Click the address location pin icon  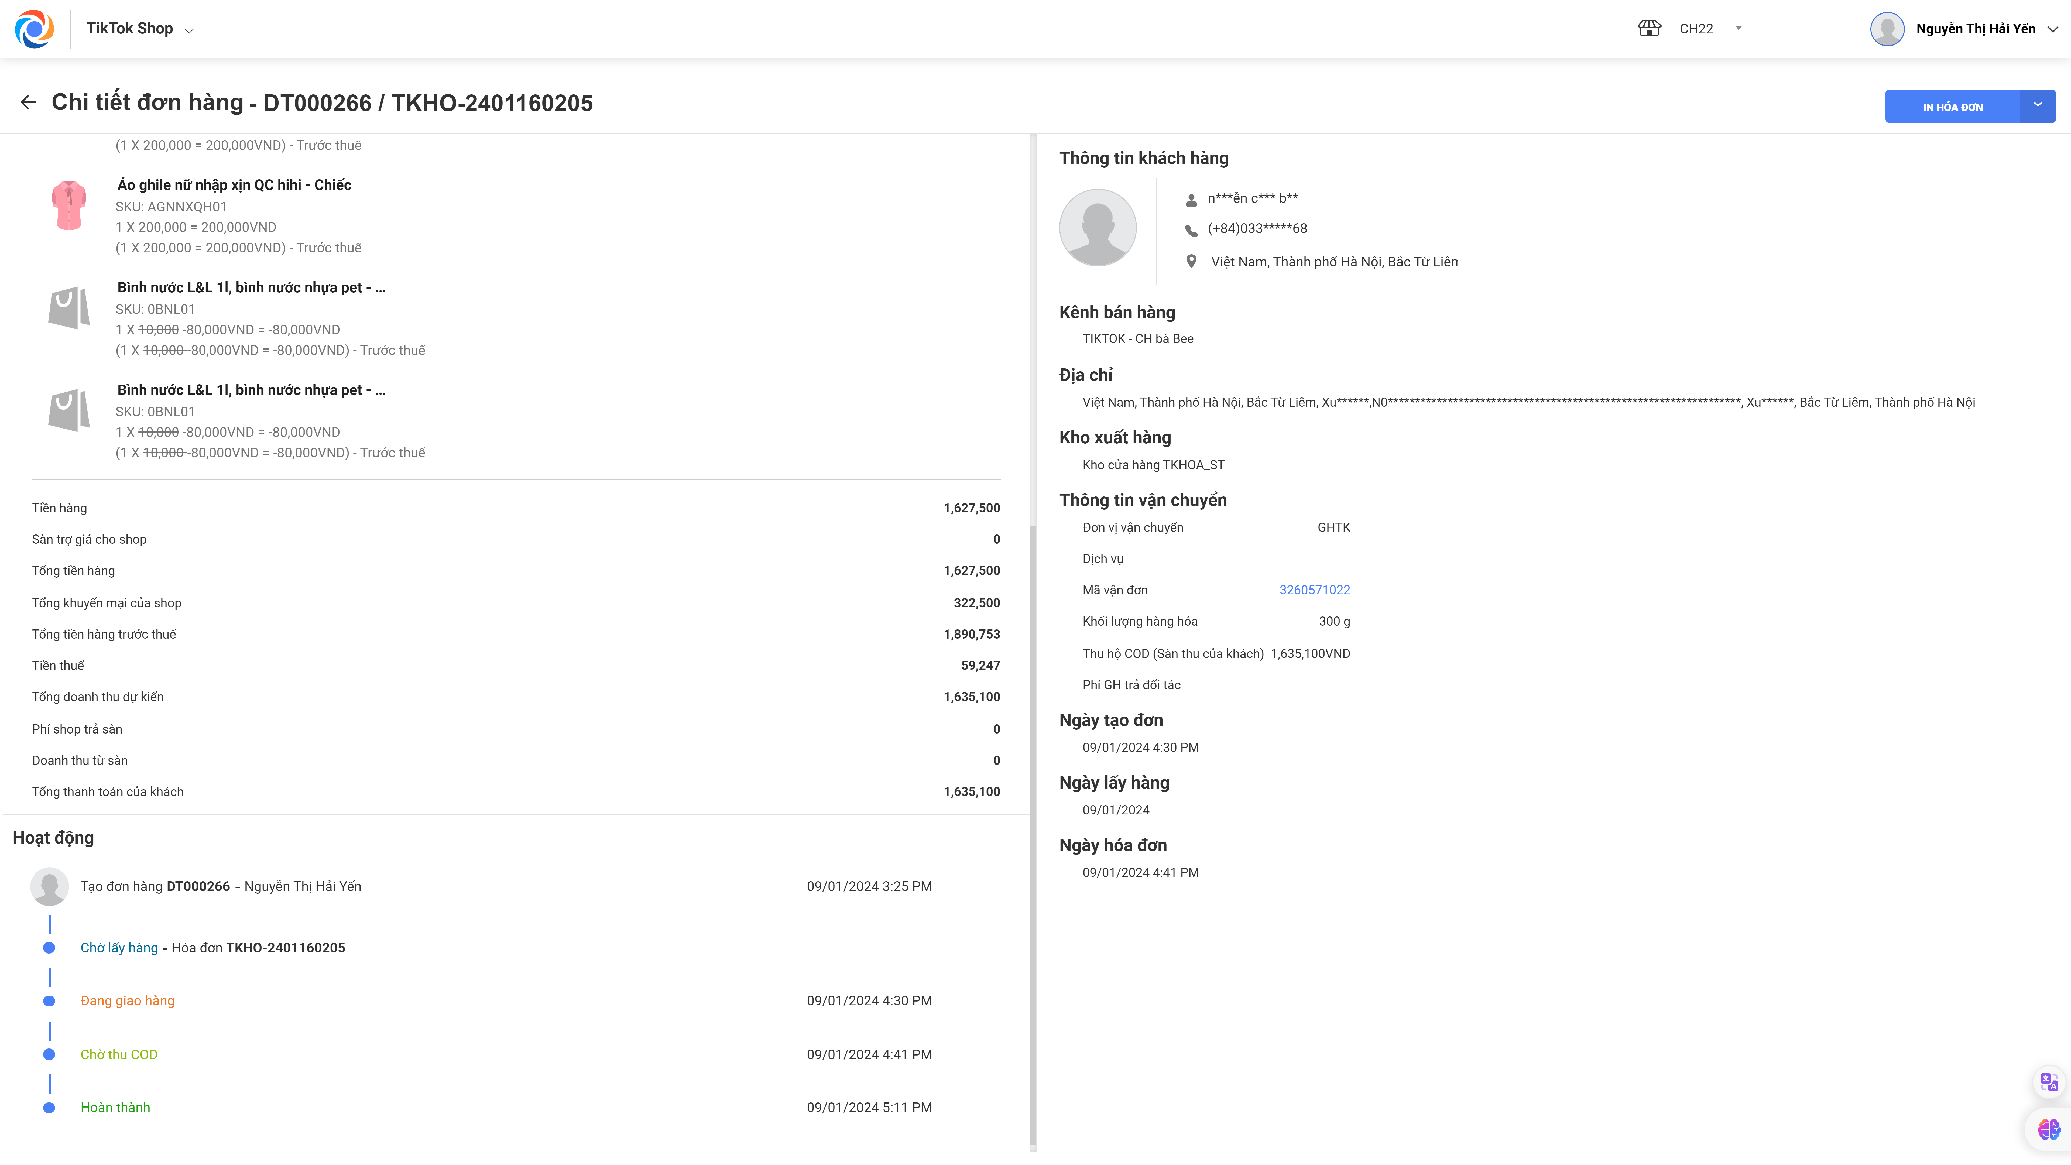click(1191, 261)
